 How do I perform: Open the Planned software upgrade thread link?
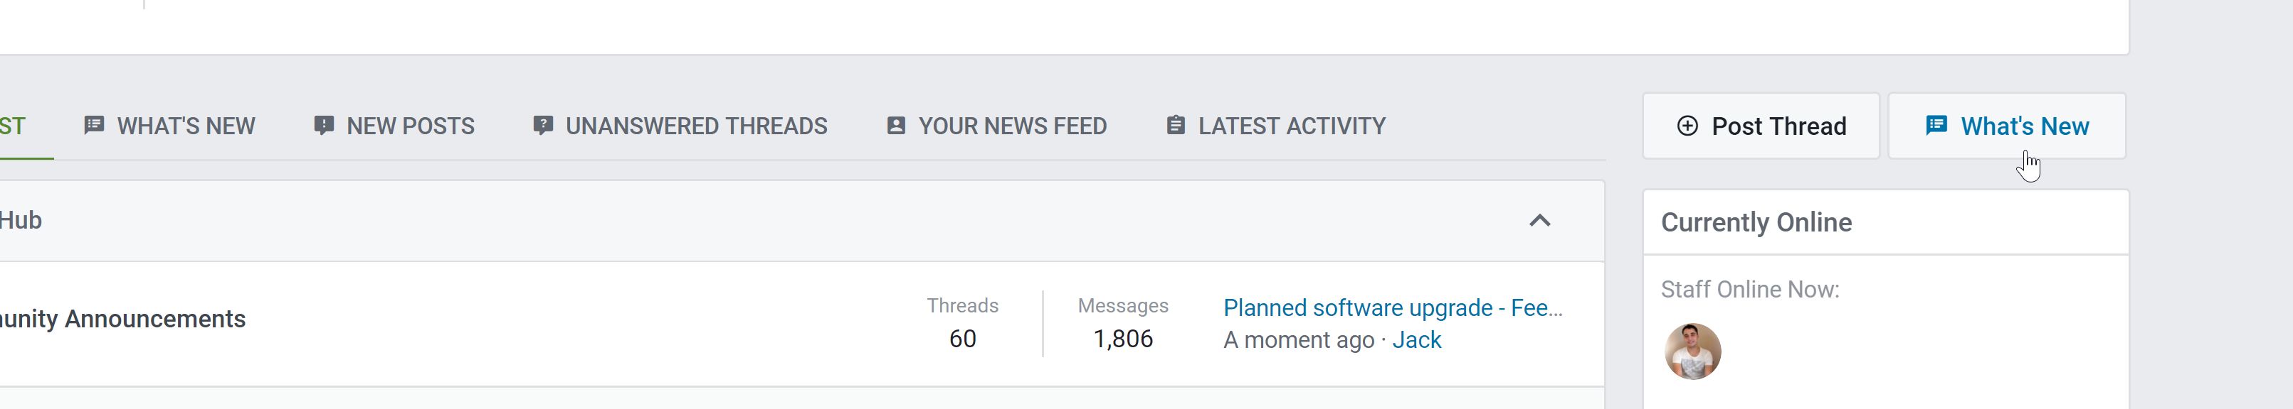pos(1392,308)
